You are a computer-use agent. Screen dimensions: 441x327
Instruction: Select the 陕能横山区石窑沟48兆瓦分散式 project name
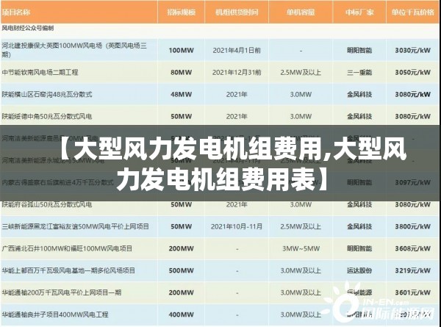(47, 94)
